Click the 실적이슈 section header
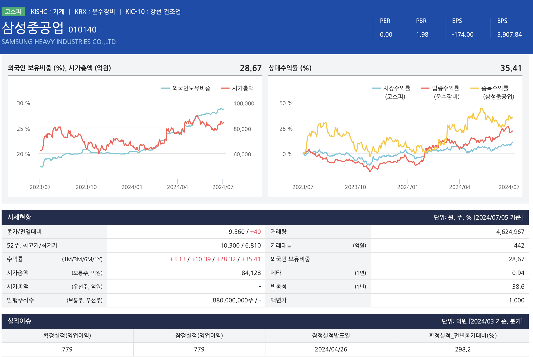This screenshot has height=357, width=533. pyautogui.click(x=20, y=321)
